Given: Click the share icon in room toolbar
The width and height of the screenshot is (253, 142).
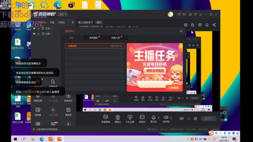Looking at the screenshot, I should [214, 25].
